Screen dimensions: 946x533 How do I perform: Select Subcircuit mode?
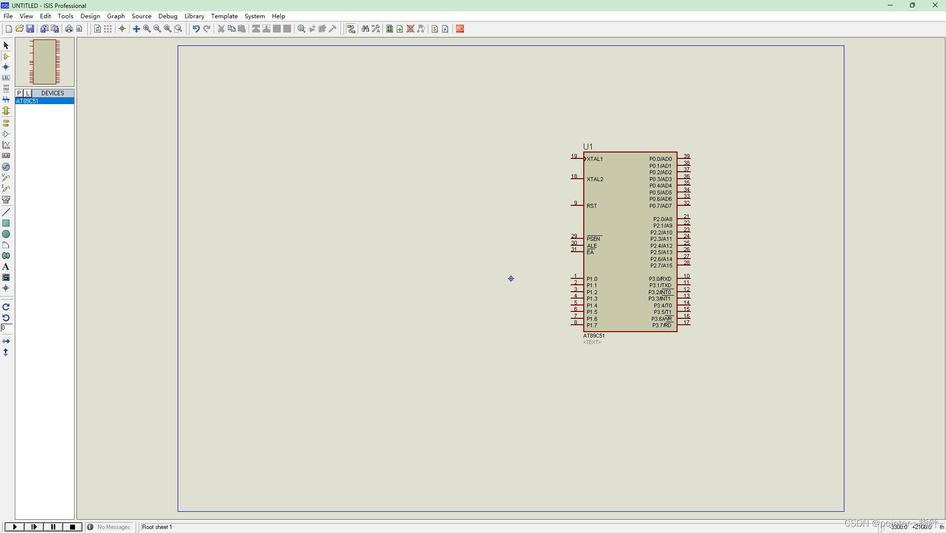[6, 111]
